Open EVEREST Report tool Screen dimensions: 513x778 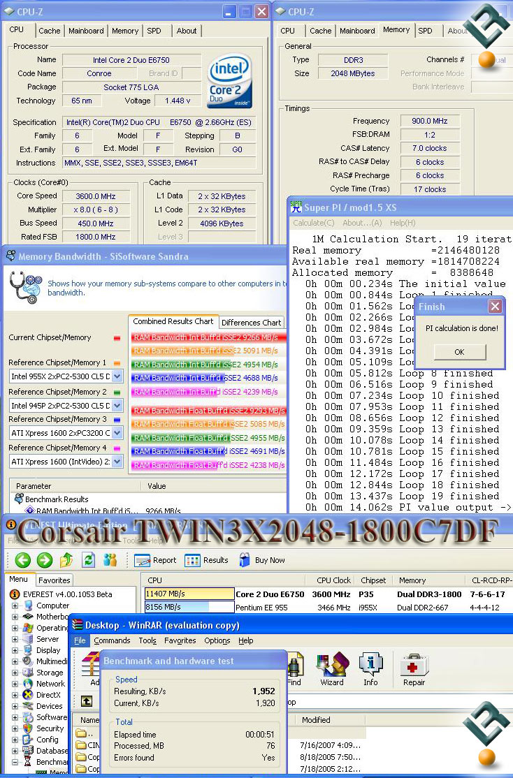pyautogui.click(x=155, y=560)
